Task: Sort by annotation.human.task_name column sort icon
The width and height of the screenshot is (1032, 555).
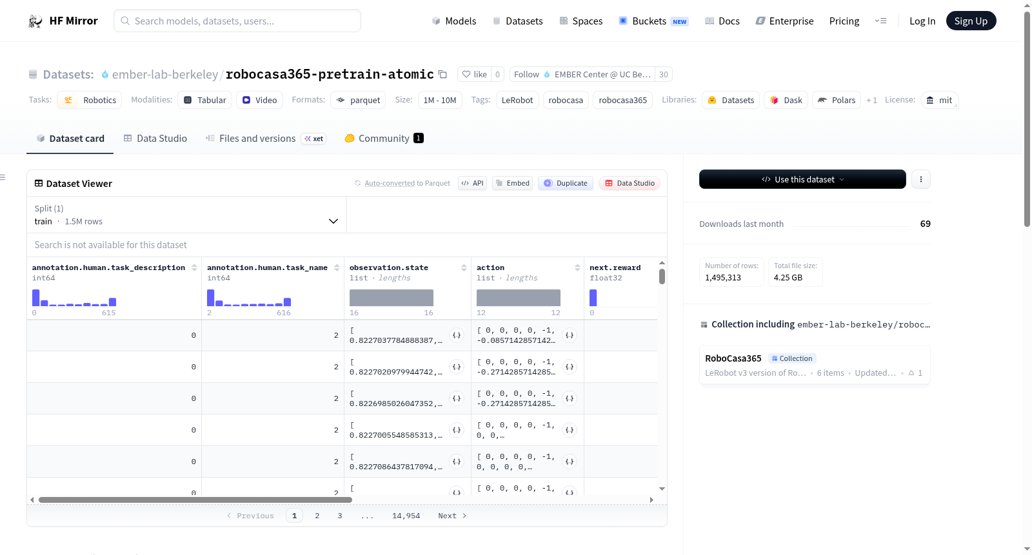Action: pyautogui.click(x=337, y=268)
